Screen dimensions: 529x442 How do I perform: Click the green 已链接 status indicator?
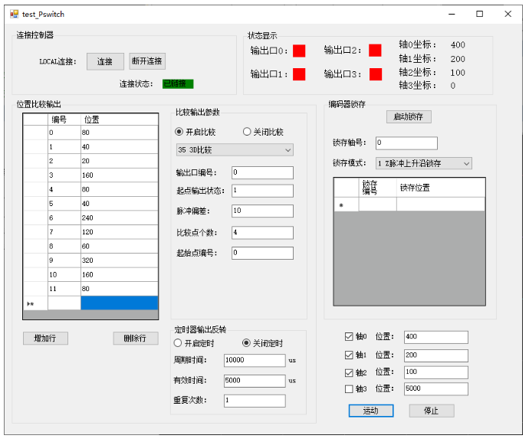(x=178, y=83)
